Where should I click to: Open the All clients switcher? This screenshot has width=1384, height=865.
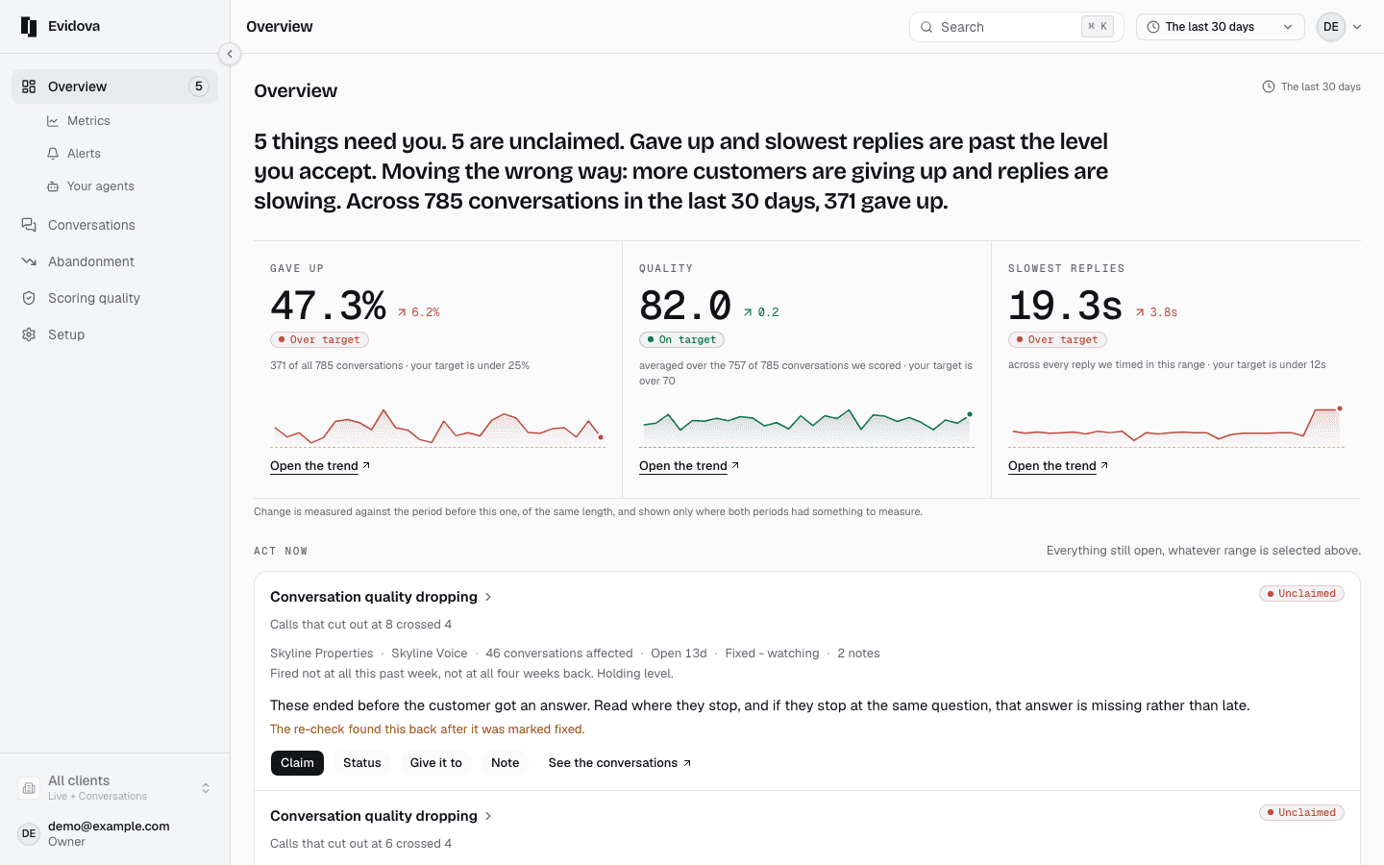[114, 788]
